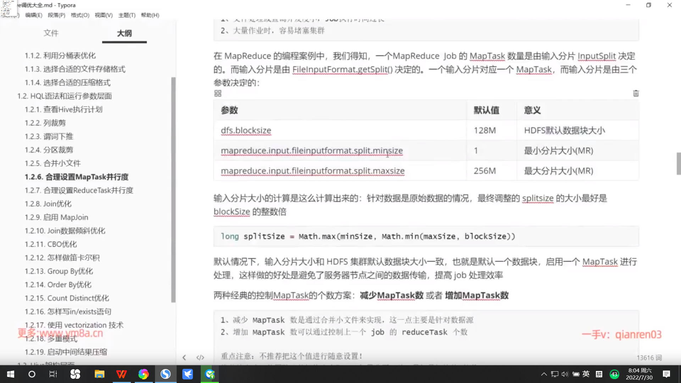Image resolution: width=681 pixels, height=383 pixels.
Task: Toggle English input method indicator
Action: point(586,374)
